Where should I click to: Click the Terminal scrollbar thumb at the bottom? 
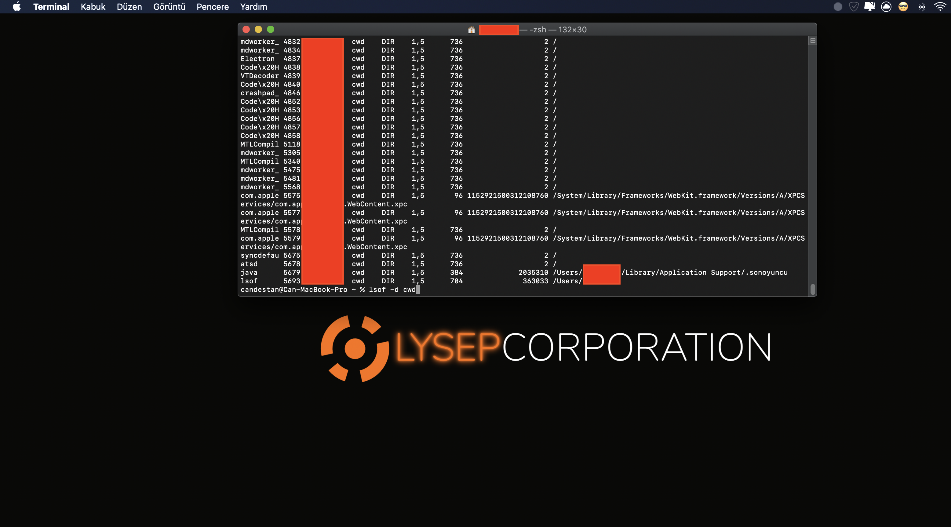[813, 289]
